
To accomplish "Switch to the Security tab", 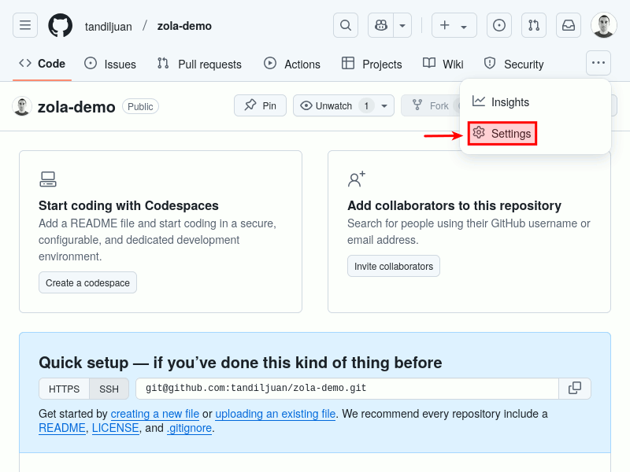I will click(x=514, y=64).
